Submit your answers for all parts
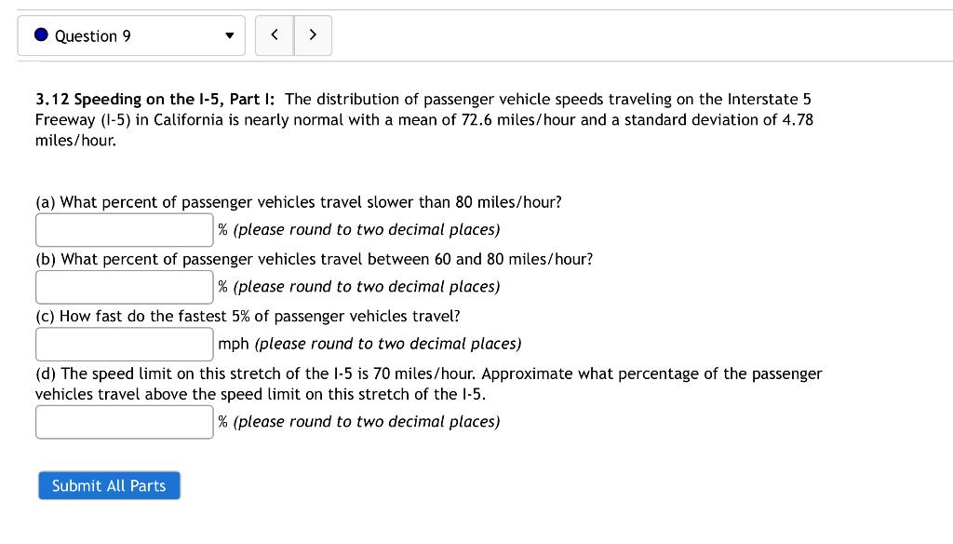 point(109,485)
